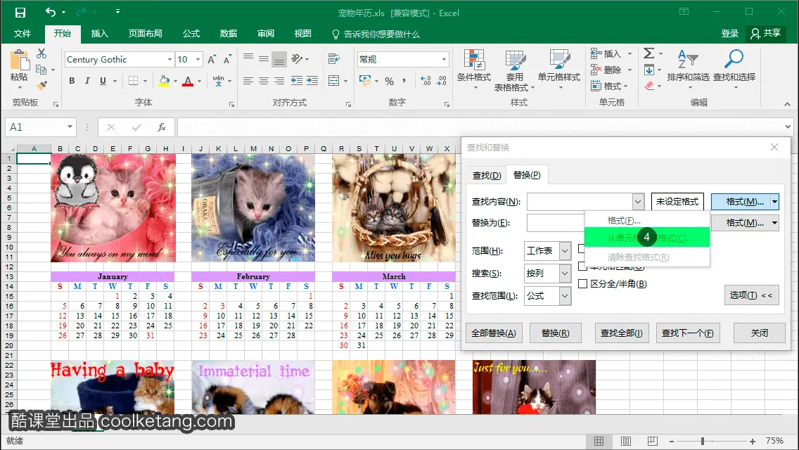Switch to the 查找(D) dialog tab
Image resolution: width=799 pixels, height=450 pixels.
point(487,175)
